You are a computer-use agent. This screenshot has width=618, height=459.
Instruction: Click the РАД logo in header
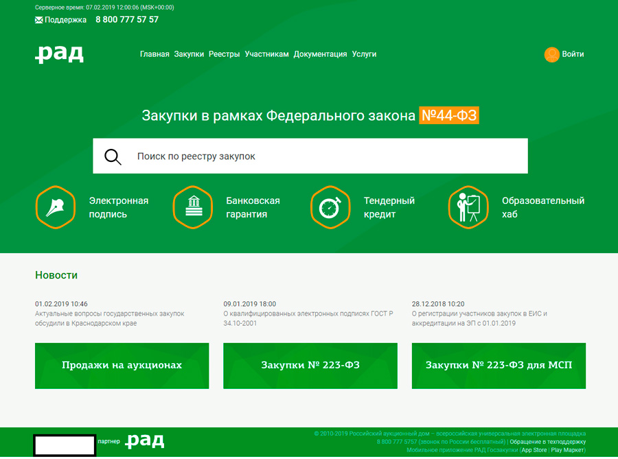(x=60, y=54)
